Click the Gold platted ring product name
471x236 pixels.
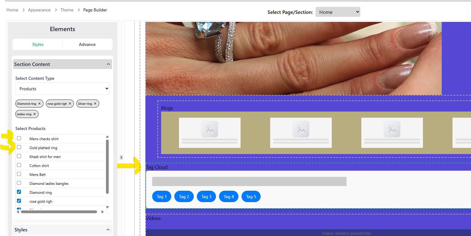coord(43,148)
